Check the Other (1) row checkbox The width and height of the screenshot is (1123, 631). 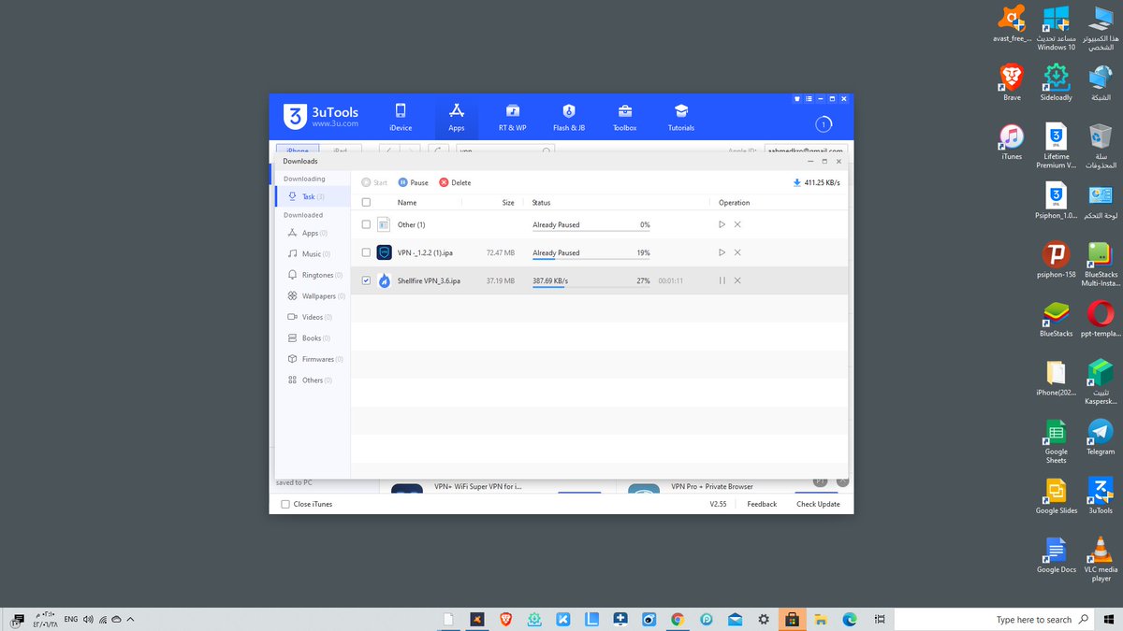pos(366,224)
